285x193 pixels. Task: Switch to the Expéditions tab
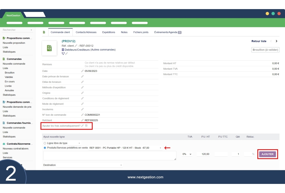[x=109, y=32]
